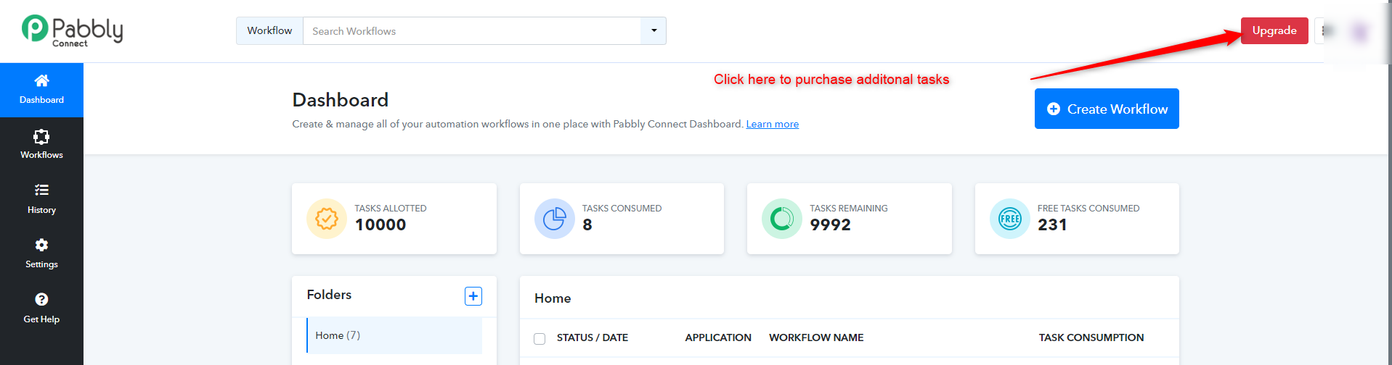Click the Upgrade button

click(1274, 30)
